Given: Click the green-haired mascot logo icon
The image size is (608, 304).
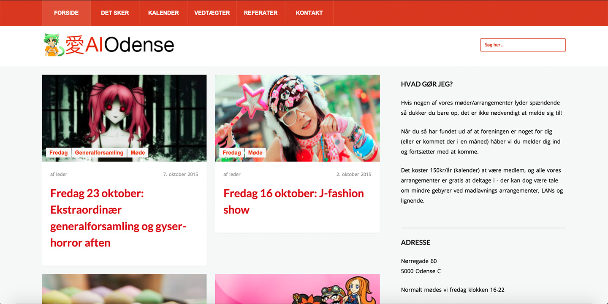Looking at the screenshot, I should pyautogui.click(x=54, y=45).
